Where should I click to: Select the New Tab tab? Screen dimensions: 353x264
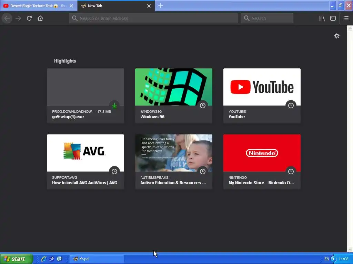[116, 6]
